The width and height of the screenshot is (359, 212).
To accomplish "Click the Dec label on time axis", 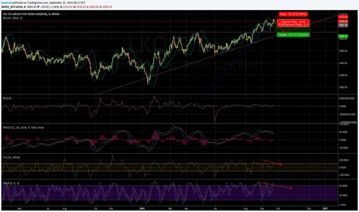I will click(x=309, y=209).
